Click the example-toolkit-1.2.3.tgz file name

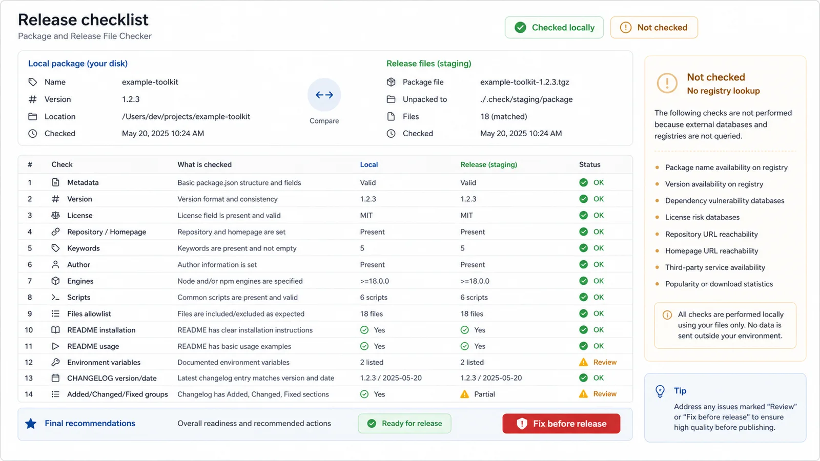click(525, 82)
